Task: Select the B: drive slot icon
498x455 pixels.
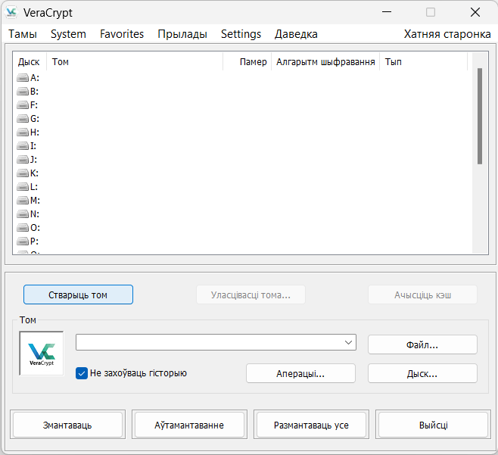Action: [23, 91]
